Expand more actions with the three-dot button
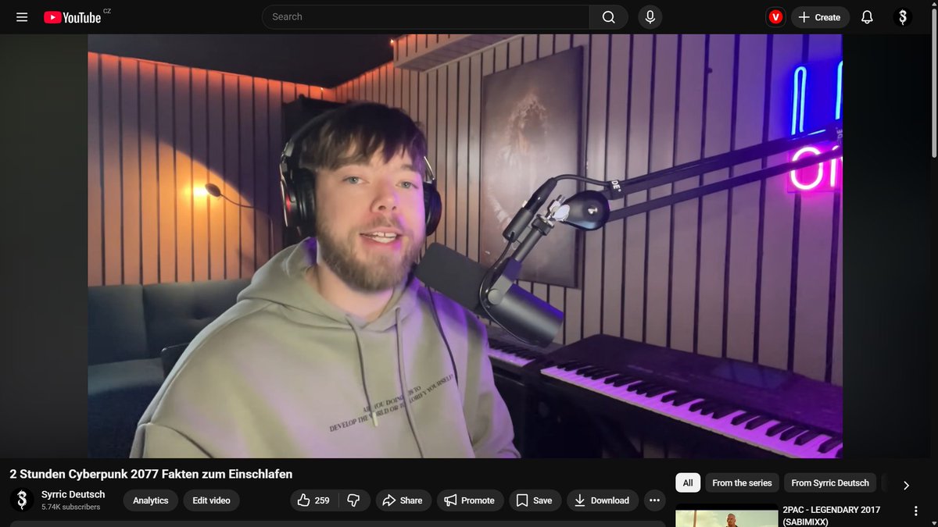 coord(655,500)
